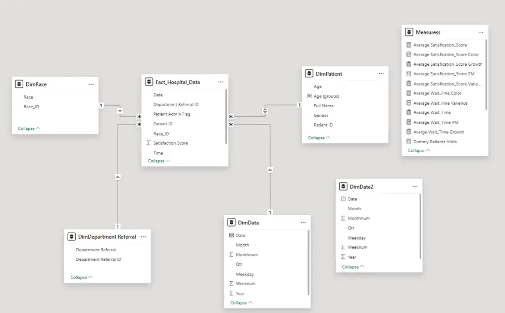Open the more options menu on DimPatient table
The width and height of the screenshot is (505, 313).
coord(381,73)
